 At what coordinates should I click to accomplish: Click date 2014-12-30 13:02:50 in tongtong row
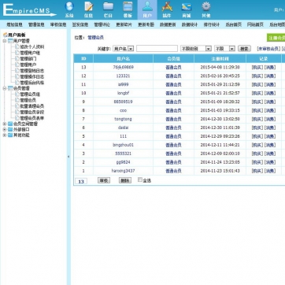click(x=220, y=119)
